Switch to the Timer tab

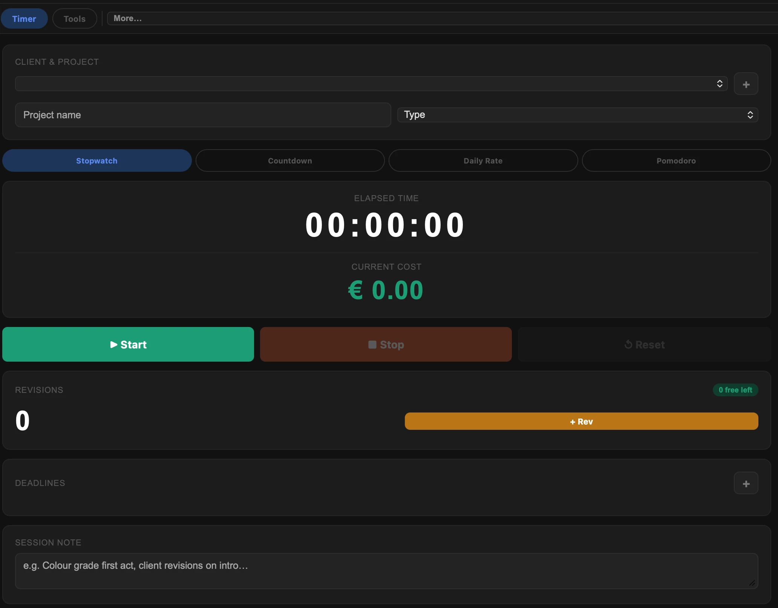pyautogui.click(x=24, y=19)
